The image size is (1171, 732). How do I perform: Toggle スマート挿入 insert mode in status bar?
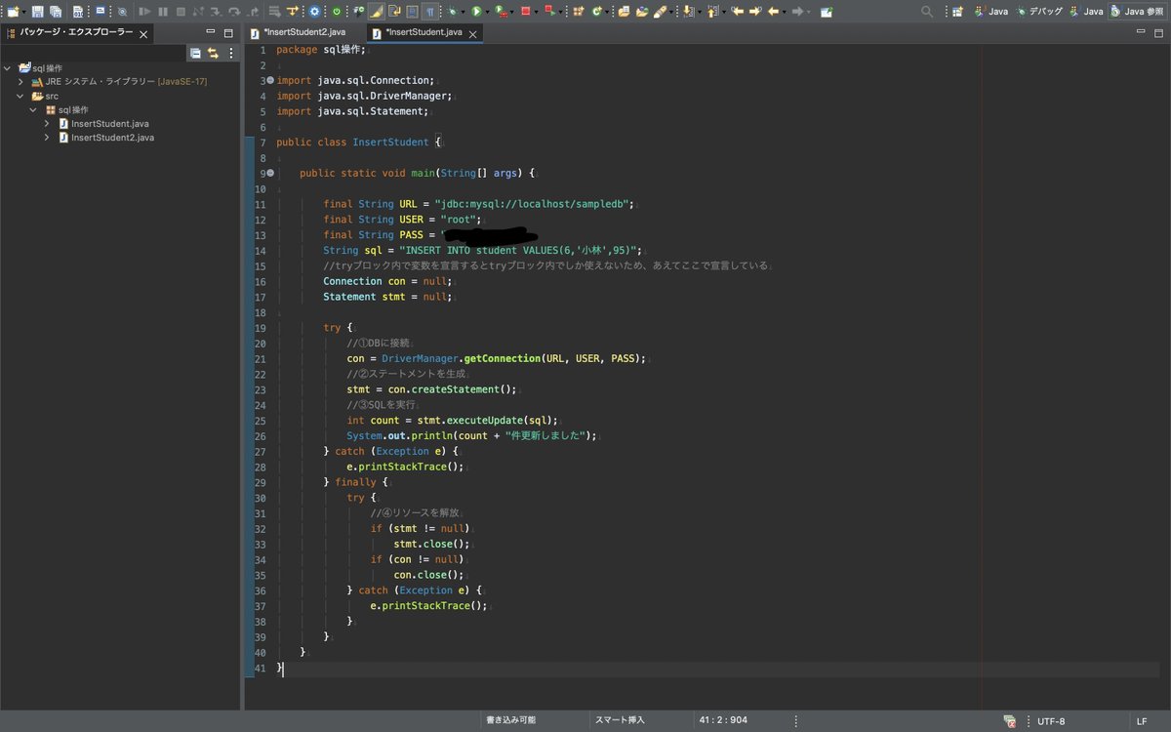coord(620,720)
